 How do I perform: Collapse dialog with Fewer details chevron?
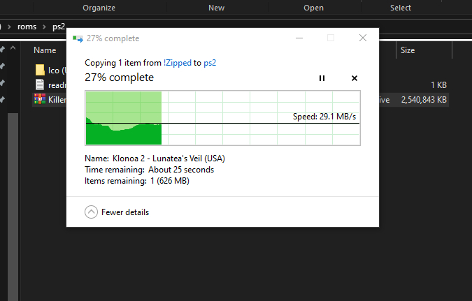[x=91, y=212]
